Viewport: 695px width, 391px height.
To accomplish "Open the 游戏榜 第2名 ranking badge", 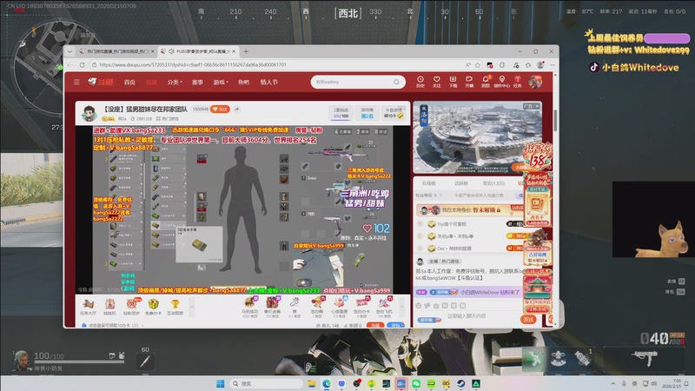I will 367,113.
